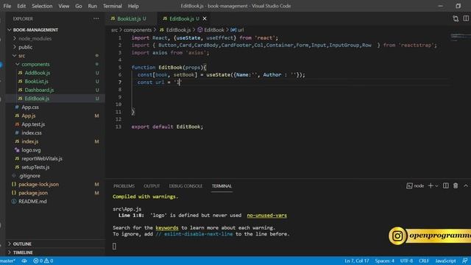Open the View menu

point(64,6)
